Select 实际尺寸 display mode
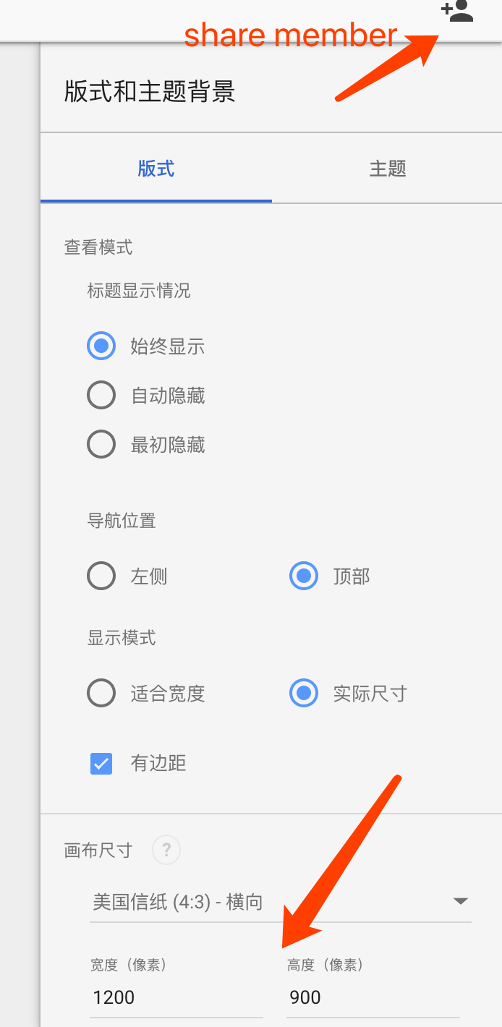The height and width of the screenshot is (1027, 502). [303, 693]
